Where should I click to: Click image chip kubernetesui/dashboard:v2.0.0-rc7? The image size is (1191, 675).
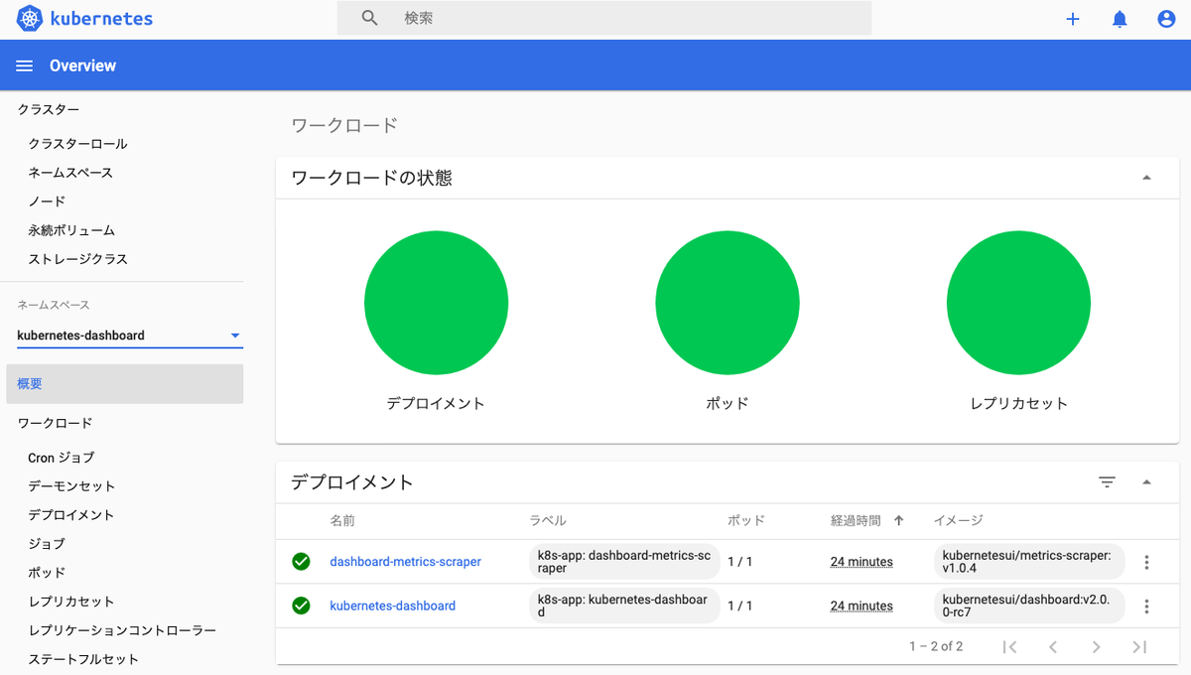[x=1029, y=606]
